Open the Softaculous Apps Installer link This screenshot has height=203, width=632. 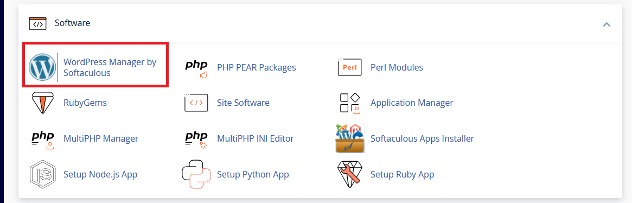coord(422,138)
